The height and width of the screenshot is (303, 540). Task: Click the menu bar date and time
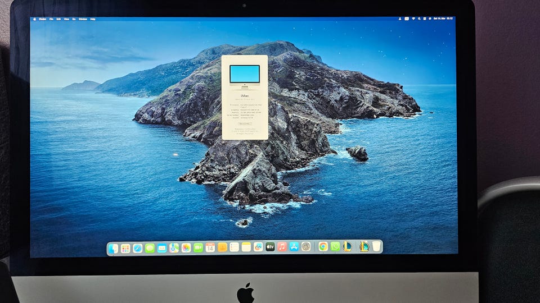pos(443,19)
